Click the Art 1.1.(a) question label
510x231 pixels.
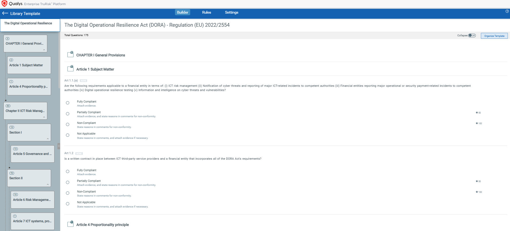click(x=71, y=80)
